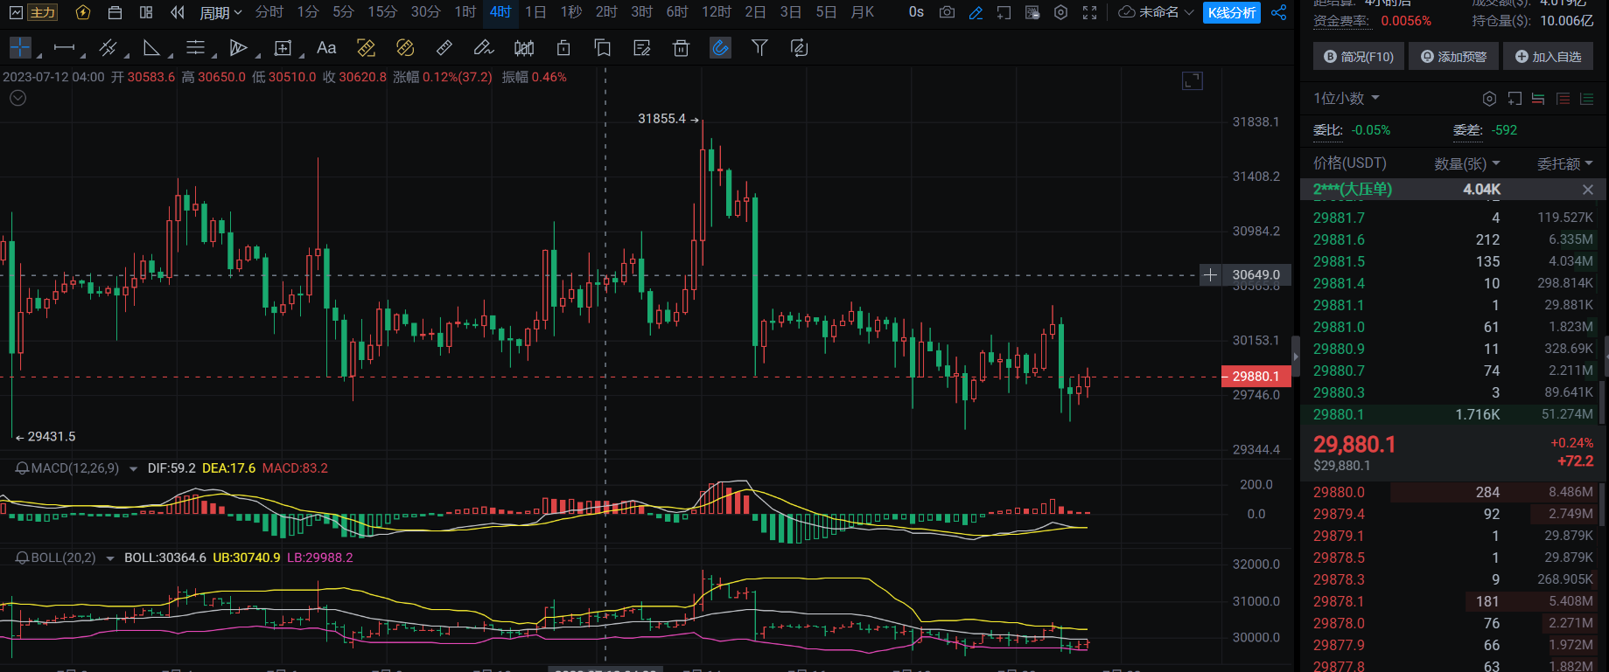
Task: Enter fullscreen chart mode icon
Action: [x=1089, y=12]
